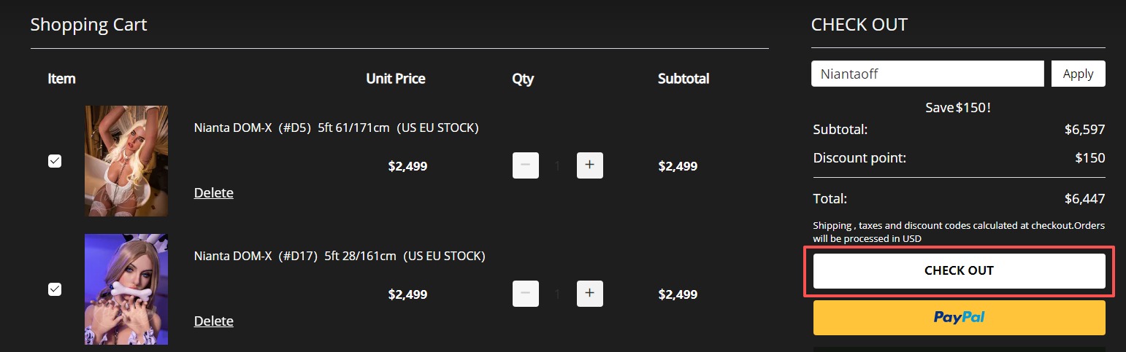1126x352 pixels.
Task: Deselect the #D17 item checkbox
Action: pyautogui.click(x=55, y=289)
